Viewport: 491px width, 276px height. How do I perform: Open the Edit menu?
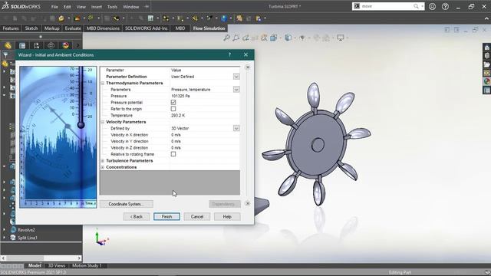click(68, 7)
